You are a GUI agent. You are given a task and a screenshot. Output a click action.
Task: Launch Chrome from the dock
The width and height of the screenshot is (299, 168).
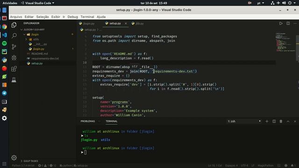click(x=4, y=27)
